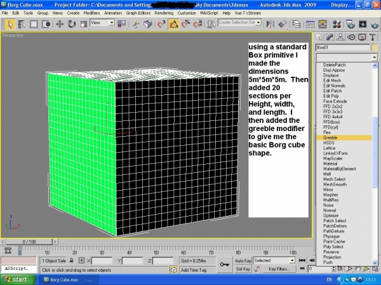
Task: Open the Layer Manager icon
Action: click(296, 24)
